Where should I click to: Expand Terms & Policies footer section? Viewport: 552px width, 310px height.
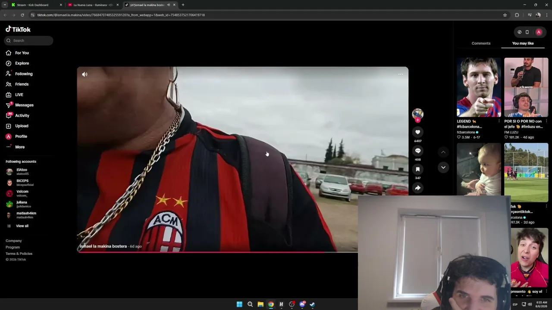19,254
